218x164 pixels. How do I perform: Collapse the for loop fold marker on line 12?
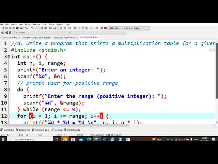tap(9, 116)
